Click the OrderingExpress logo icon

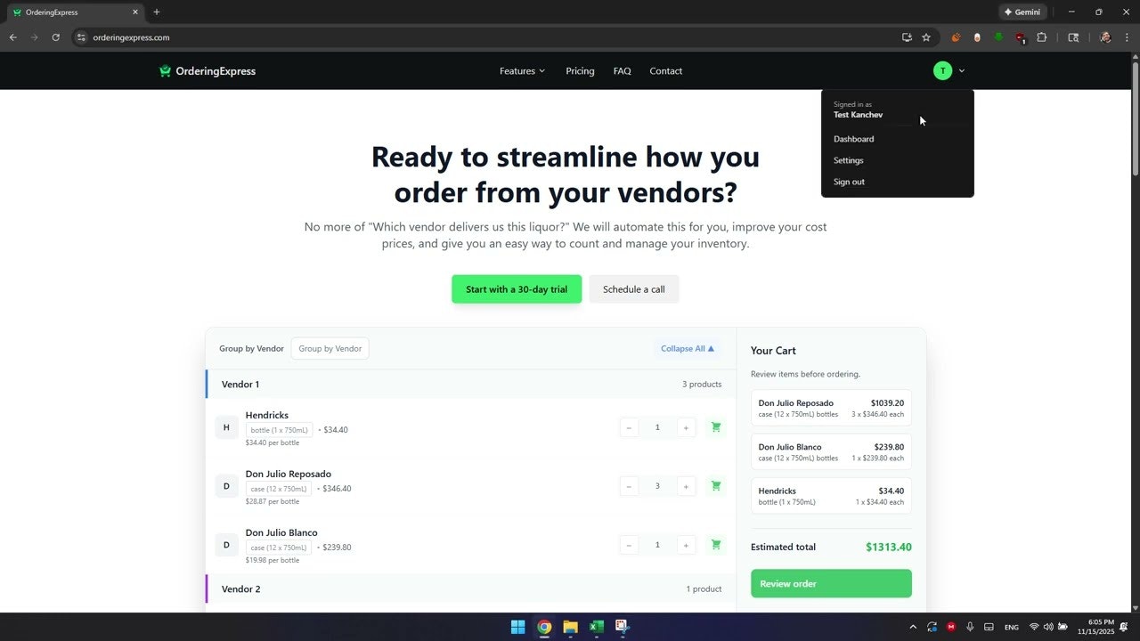point(164,70)
